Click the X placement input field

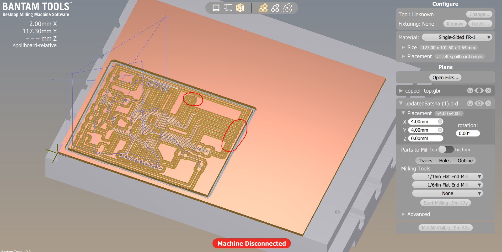coord(425,121)
